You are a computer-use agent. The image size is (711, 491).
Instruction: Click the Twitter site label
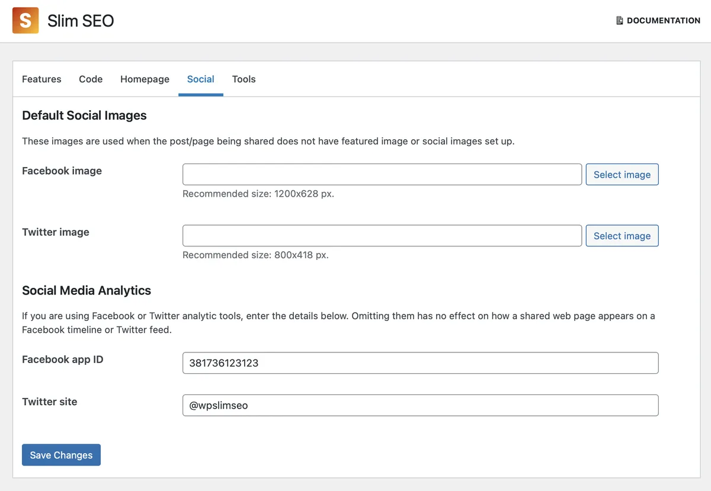(x=50, y=402)
